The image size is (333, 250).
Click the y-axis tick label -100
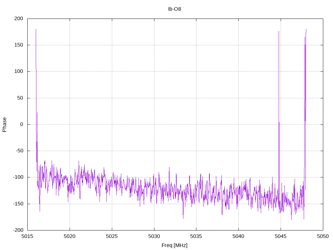click(x=18, y=177)
